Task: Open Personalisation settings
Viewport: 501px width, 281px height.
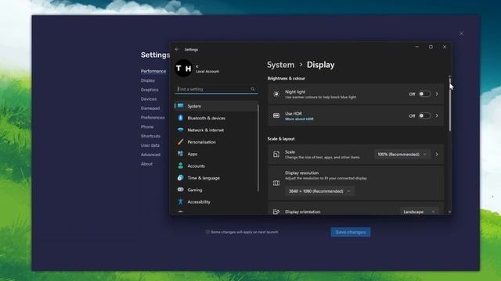Action: pyautogui.click(x=216, y=142)
